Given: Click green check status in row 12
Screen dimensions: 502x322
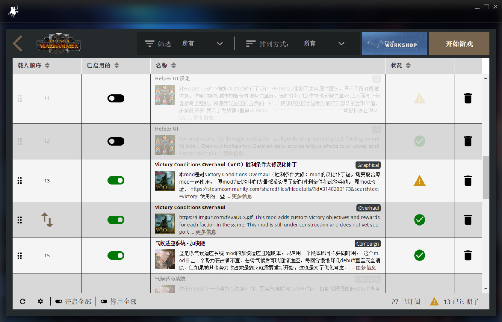Looking at the screenshot, I should pos(419,141).
